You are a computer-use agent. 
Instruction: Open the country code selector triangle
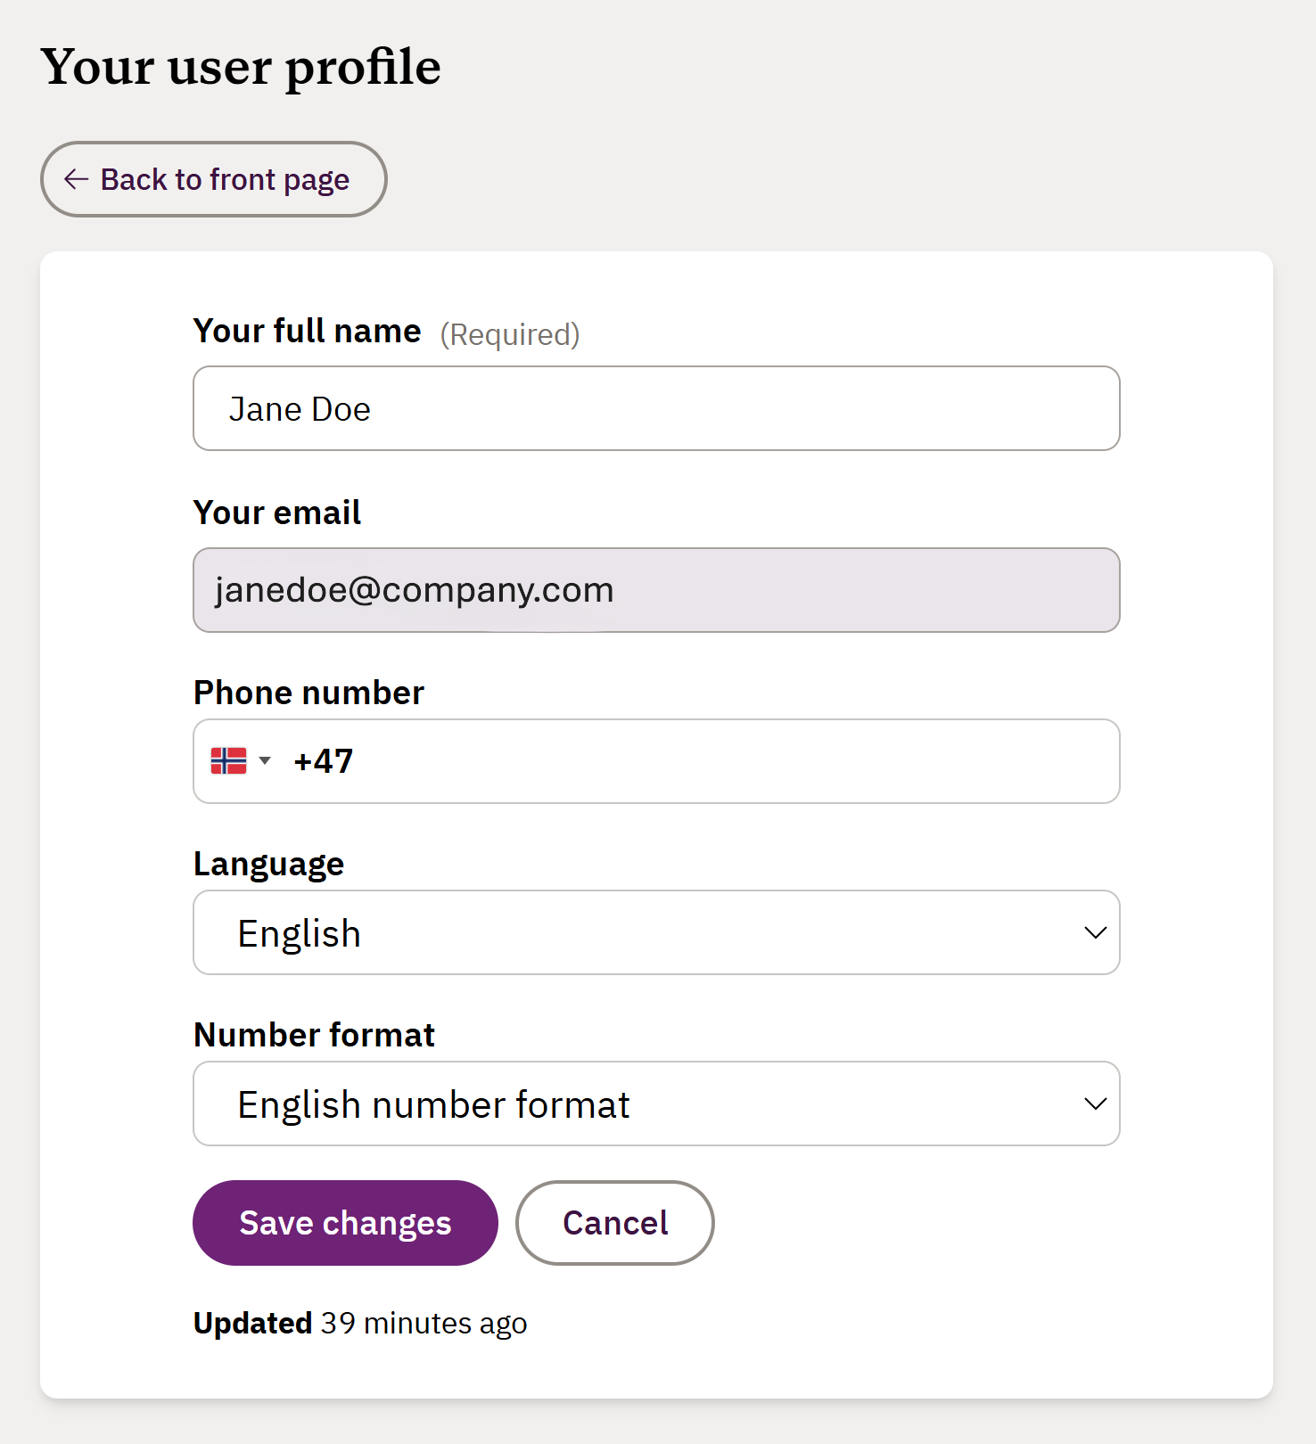point(265,760)
